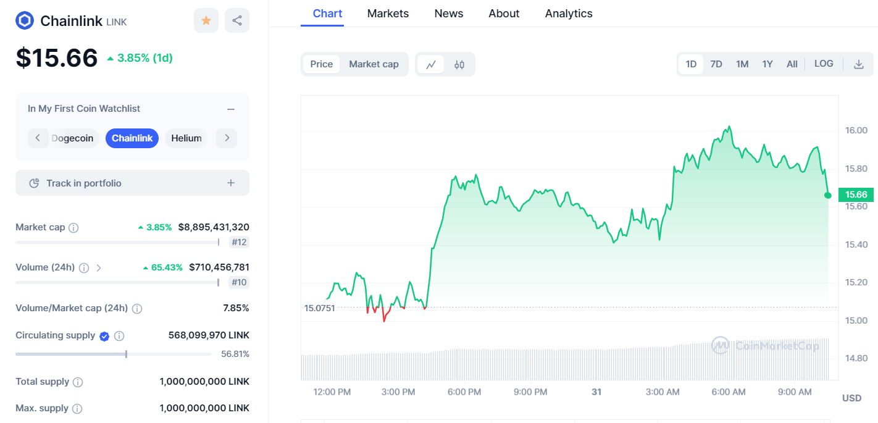Open the Markets tab
878x423 pixels.
tap(388, 14)
